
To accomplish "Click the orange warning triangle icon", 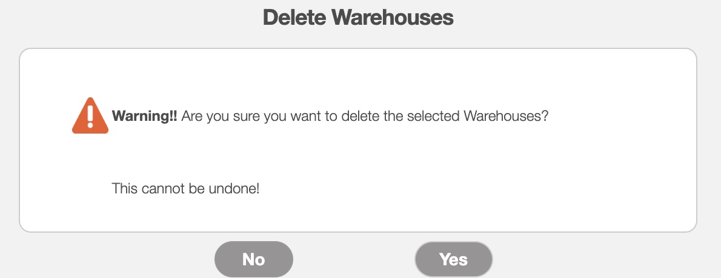I will [90, 115].
